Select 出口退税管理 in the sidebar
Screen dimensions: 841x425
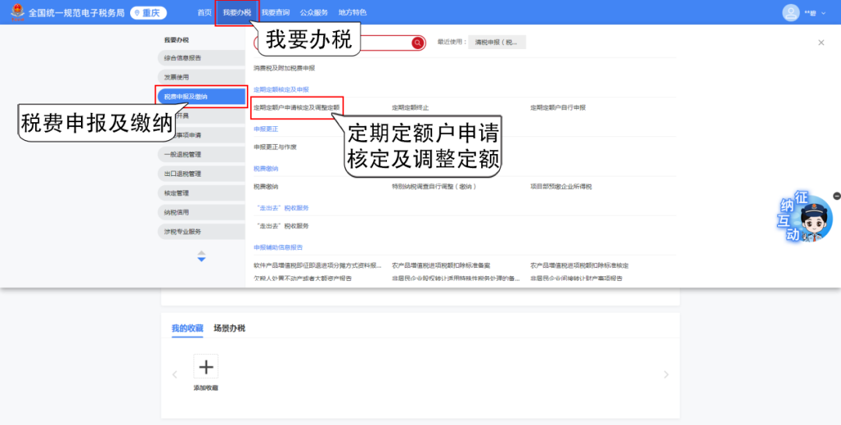201,174
